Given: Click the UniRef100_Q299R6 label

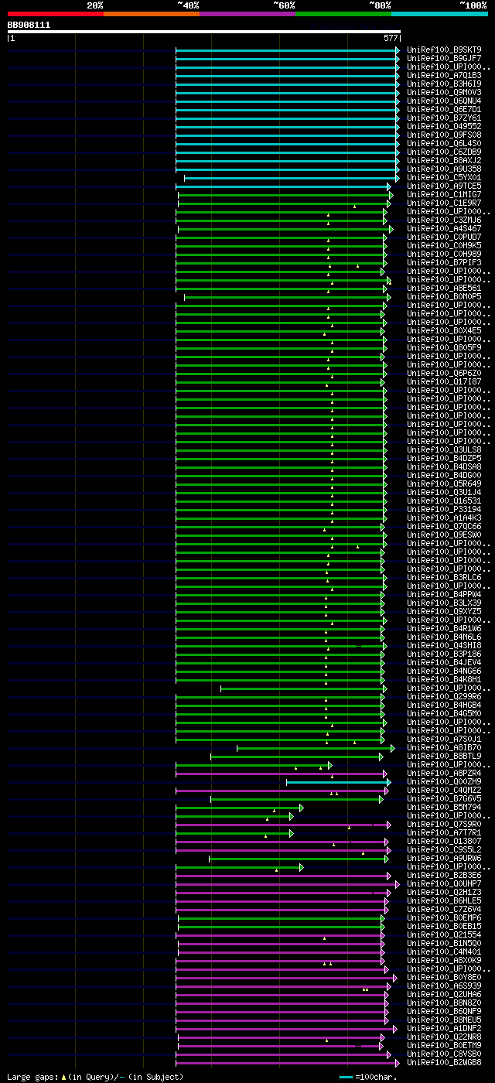Looking at the screenshot, I should pos(444,696).
